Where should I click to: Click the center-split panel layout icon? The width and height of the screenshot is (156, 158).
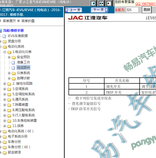(101, 4)
